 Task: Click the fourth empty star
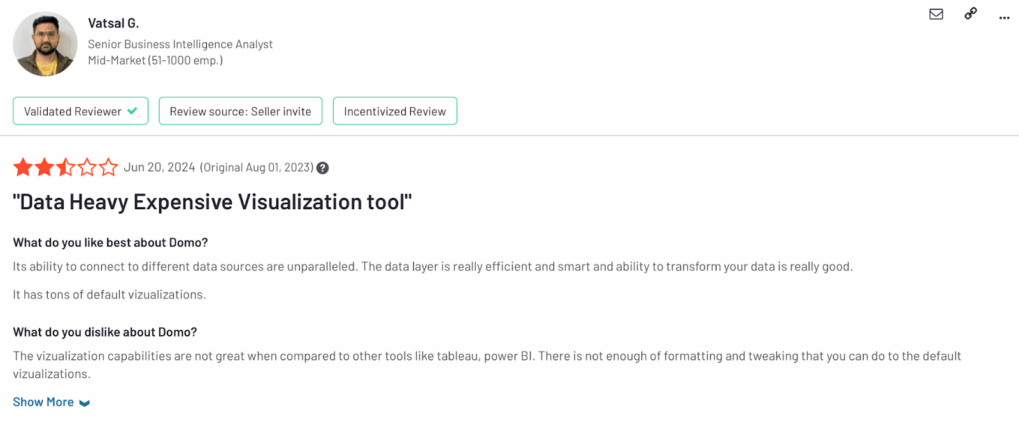click(87, 167)
